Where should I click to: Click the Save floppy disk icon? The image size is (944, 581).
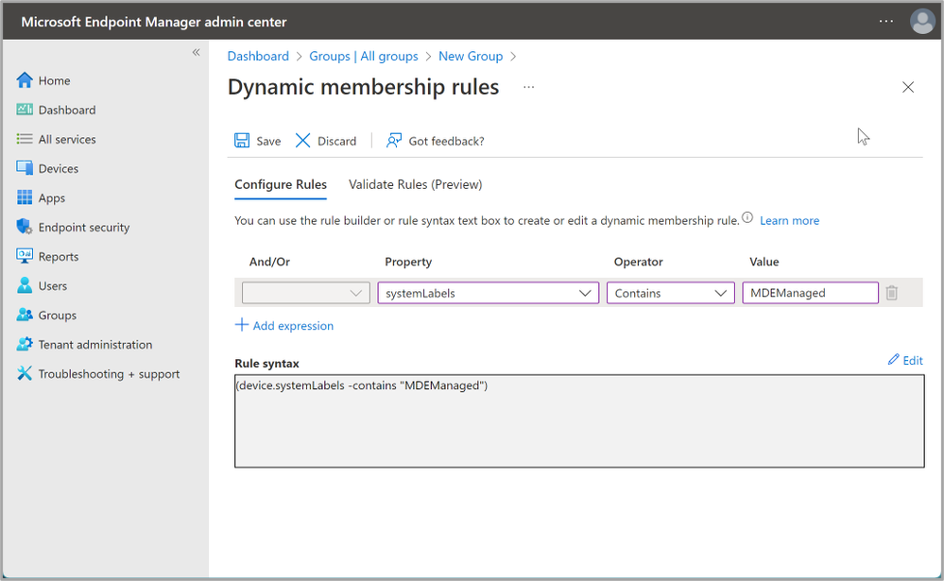tap(242, 140)
